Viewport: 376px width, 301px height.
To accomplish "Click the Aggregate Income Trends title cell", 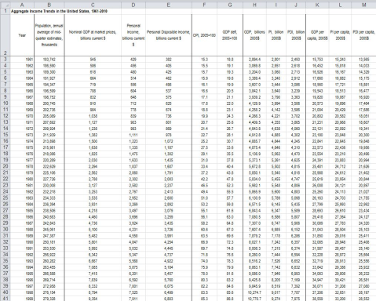I will [59, 11].
